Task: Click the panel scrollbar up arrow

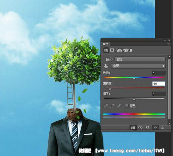Action: [x=169, y=57]
